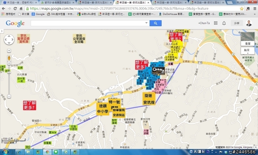Open the DoDoHouse bookmark

[172, 14]
